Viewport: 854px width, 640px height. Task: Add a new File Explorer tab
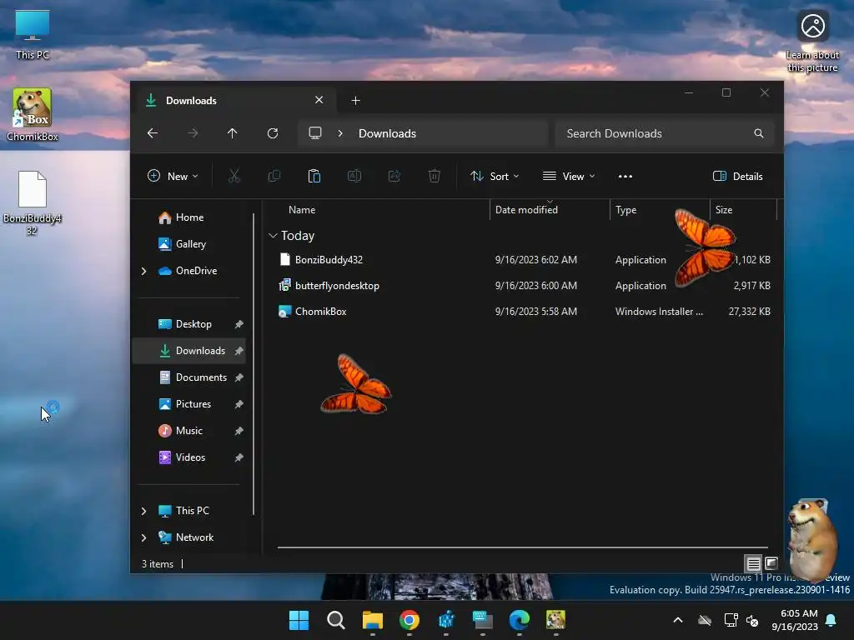(x=355, y=101)
